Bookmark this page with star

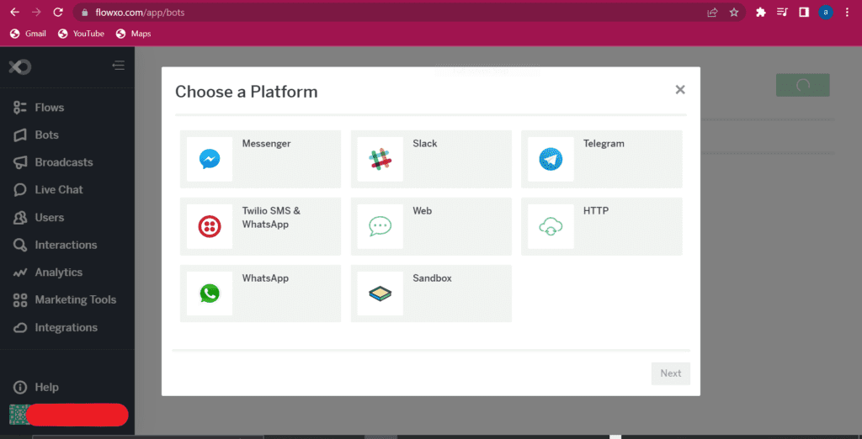(x=734, y=12)
